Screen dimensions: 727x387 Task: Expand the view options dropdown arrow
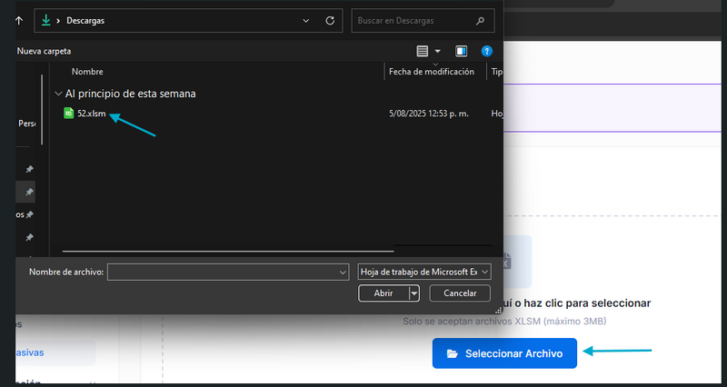pyautogui.click(x=437, y=51)
